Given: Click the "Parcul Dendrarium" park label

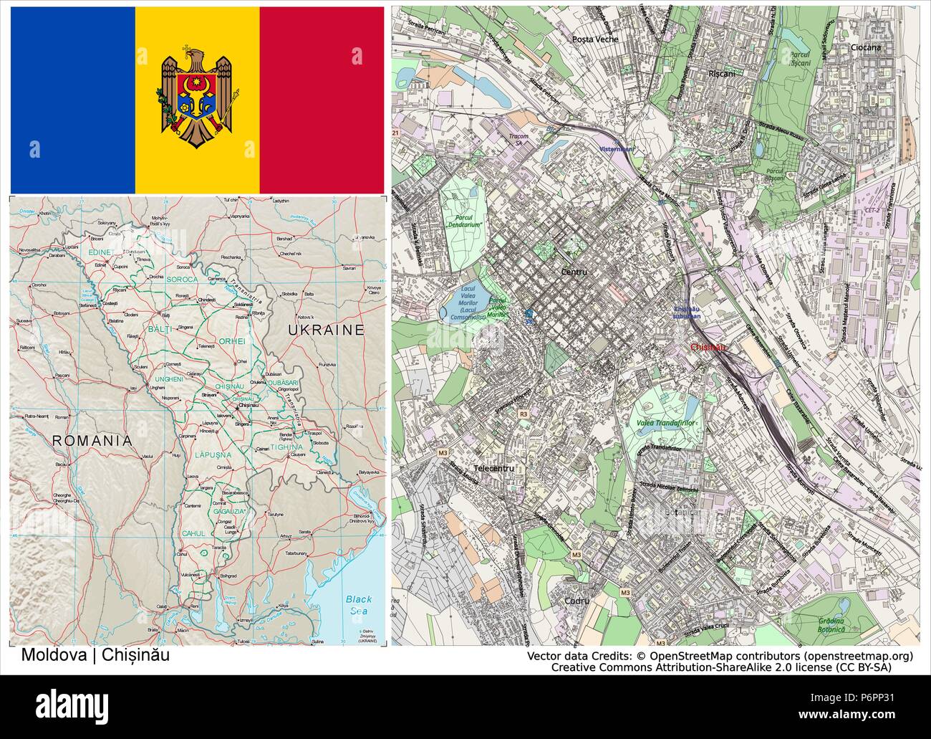Looking at the screenshot, I should tap(464, 221).
